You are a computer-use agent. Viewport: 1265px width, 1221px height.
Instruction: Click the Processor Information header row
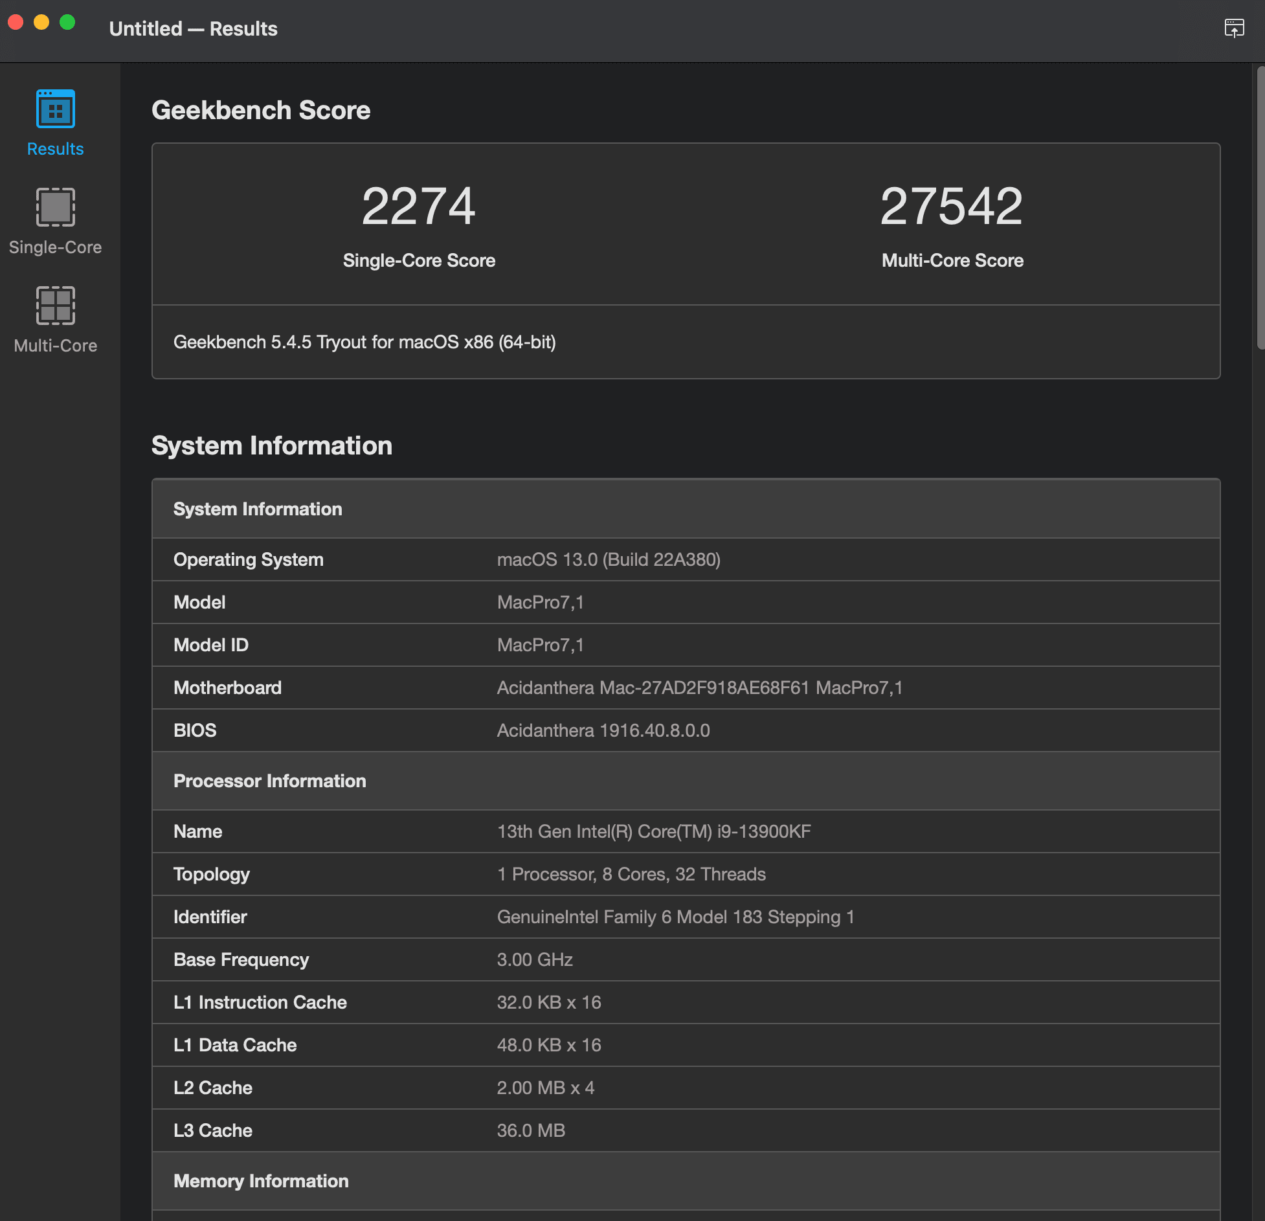click(686, 781)
